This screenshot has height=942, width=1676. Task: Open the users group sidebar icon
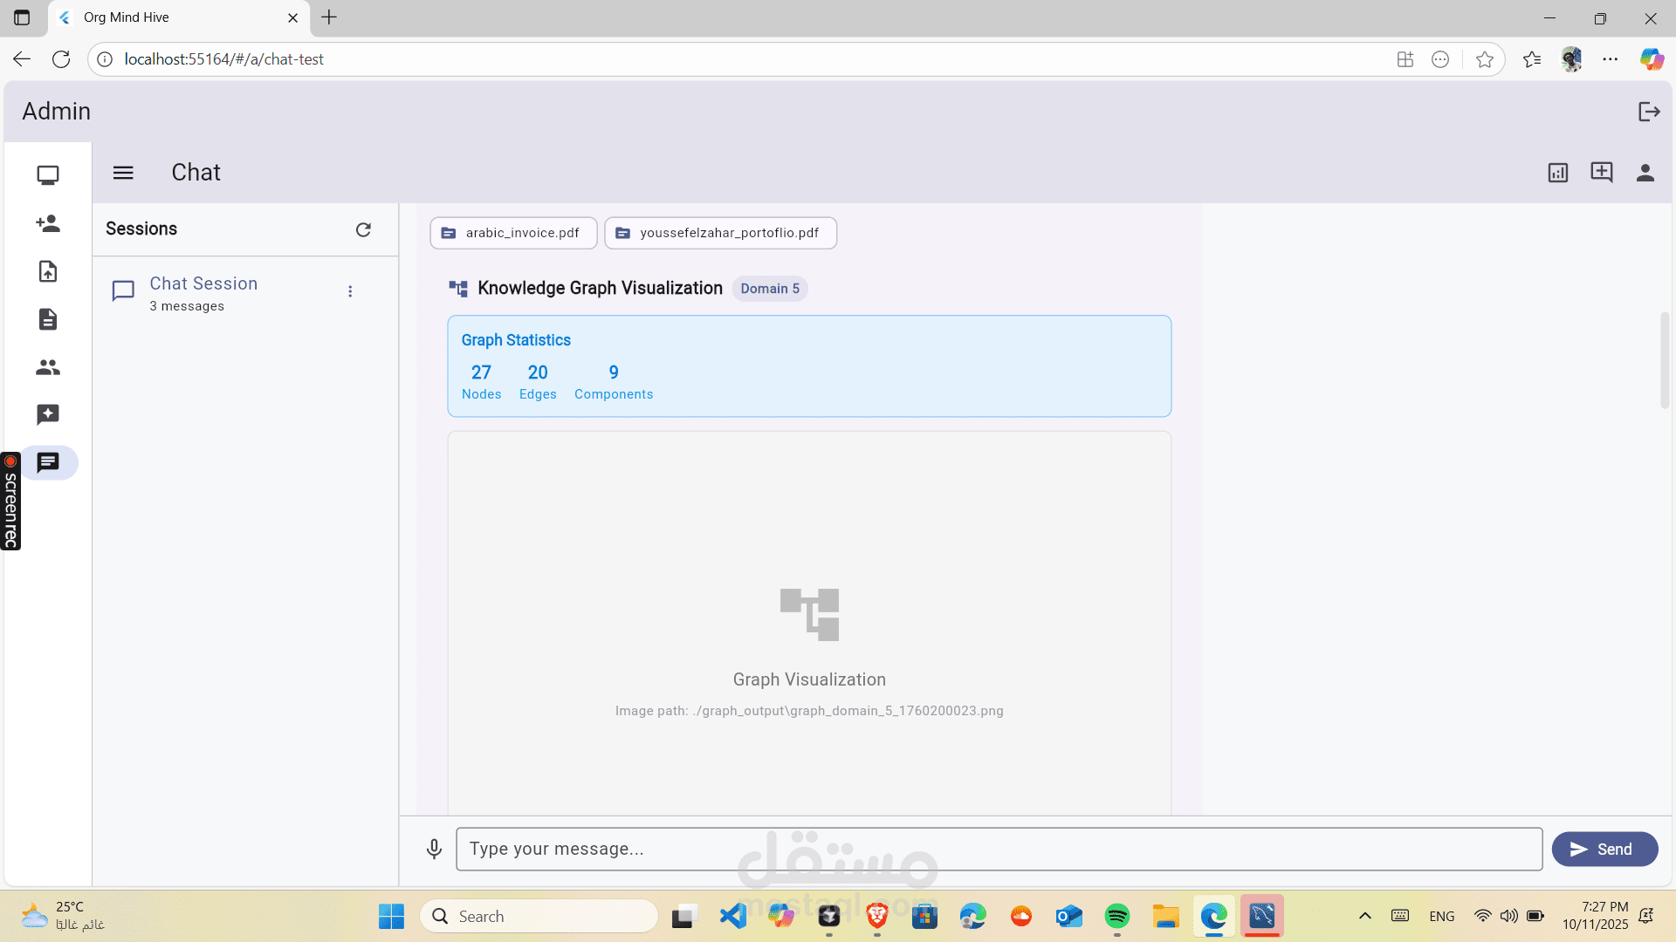click(48, 367)
